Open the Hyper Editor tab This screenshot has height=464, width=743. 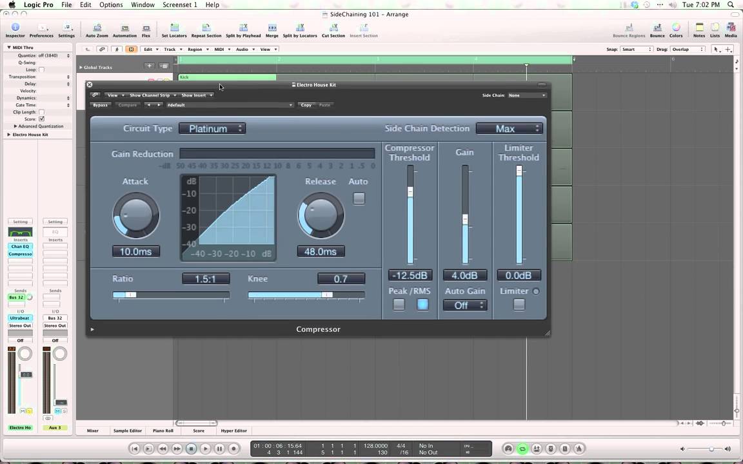(233, 431)
